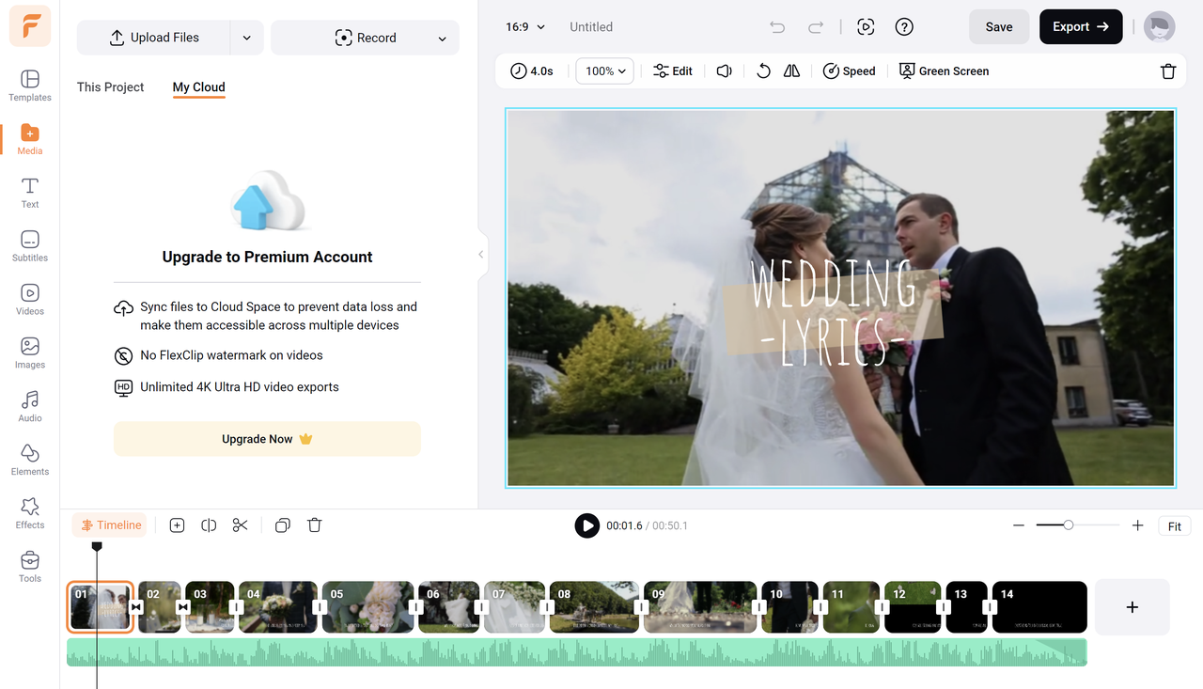The width and height of the screenshot is (1203, 689).
Task: Add a scene with timeline plus-square icon
Action: coord(177,525)
